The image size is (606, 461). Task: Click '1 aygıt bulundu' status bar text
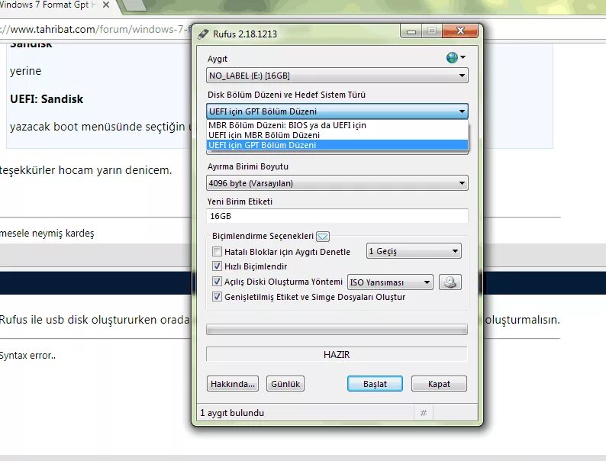(232, 413)
